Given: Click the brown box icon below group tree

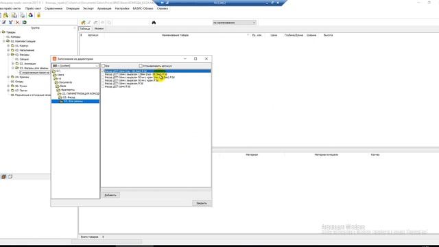Looking at the screenshot, I should pyautogui.click(x=3, y=177).
